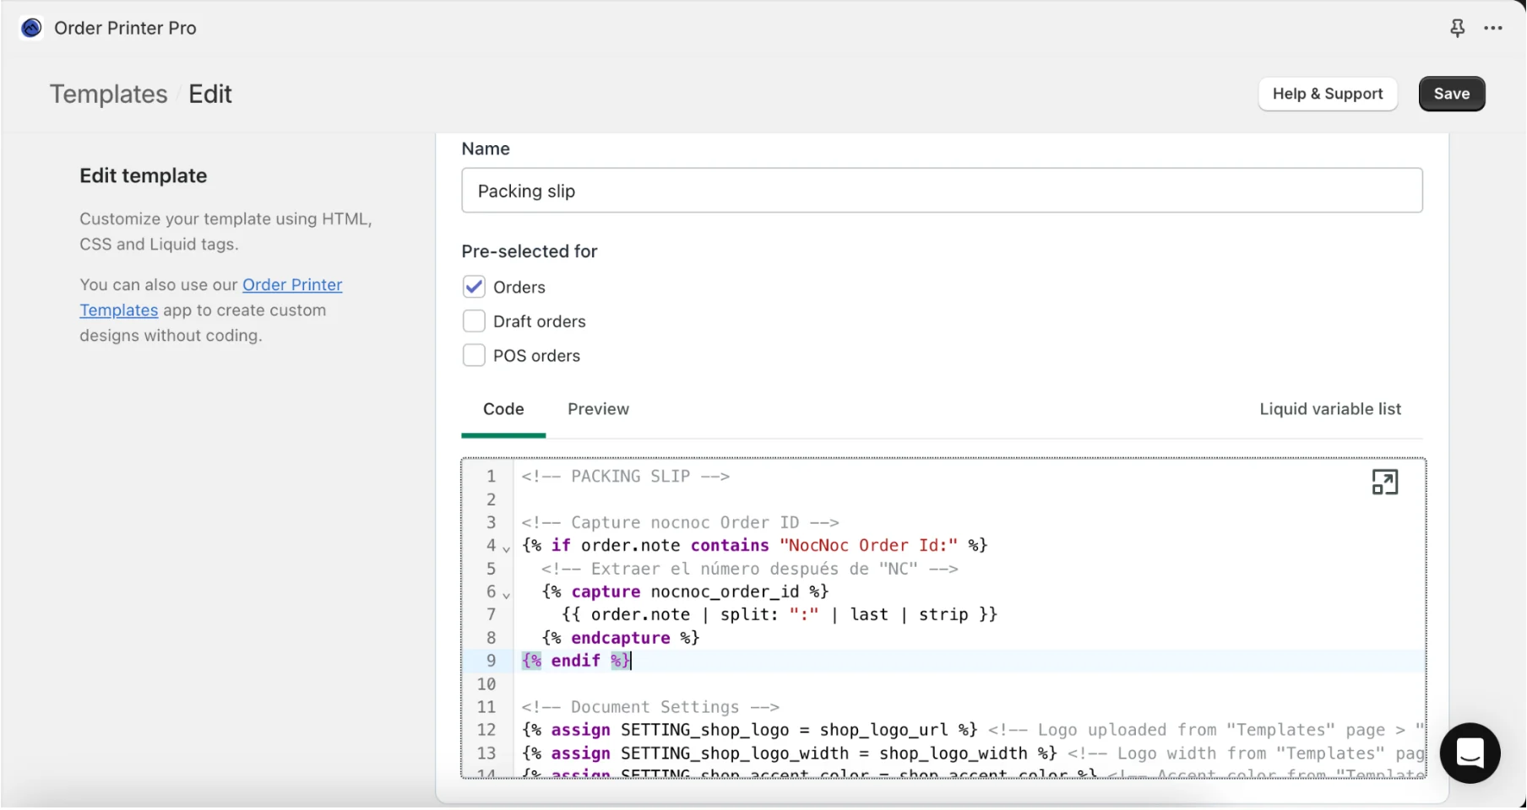Save the template
The image size is (1527, 810).
[1451, 94]
